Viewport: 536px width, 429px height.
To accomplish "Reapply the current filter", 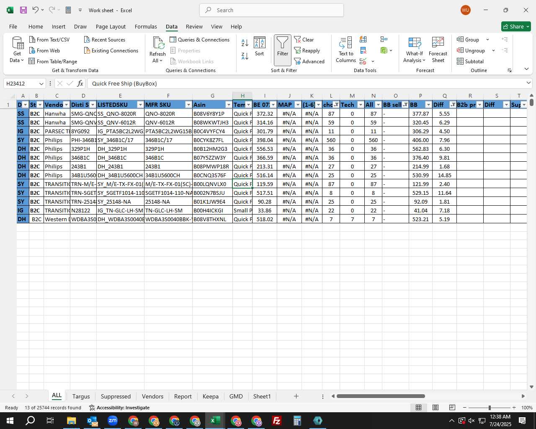I will 307,50.
